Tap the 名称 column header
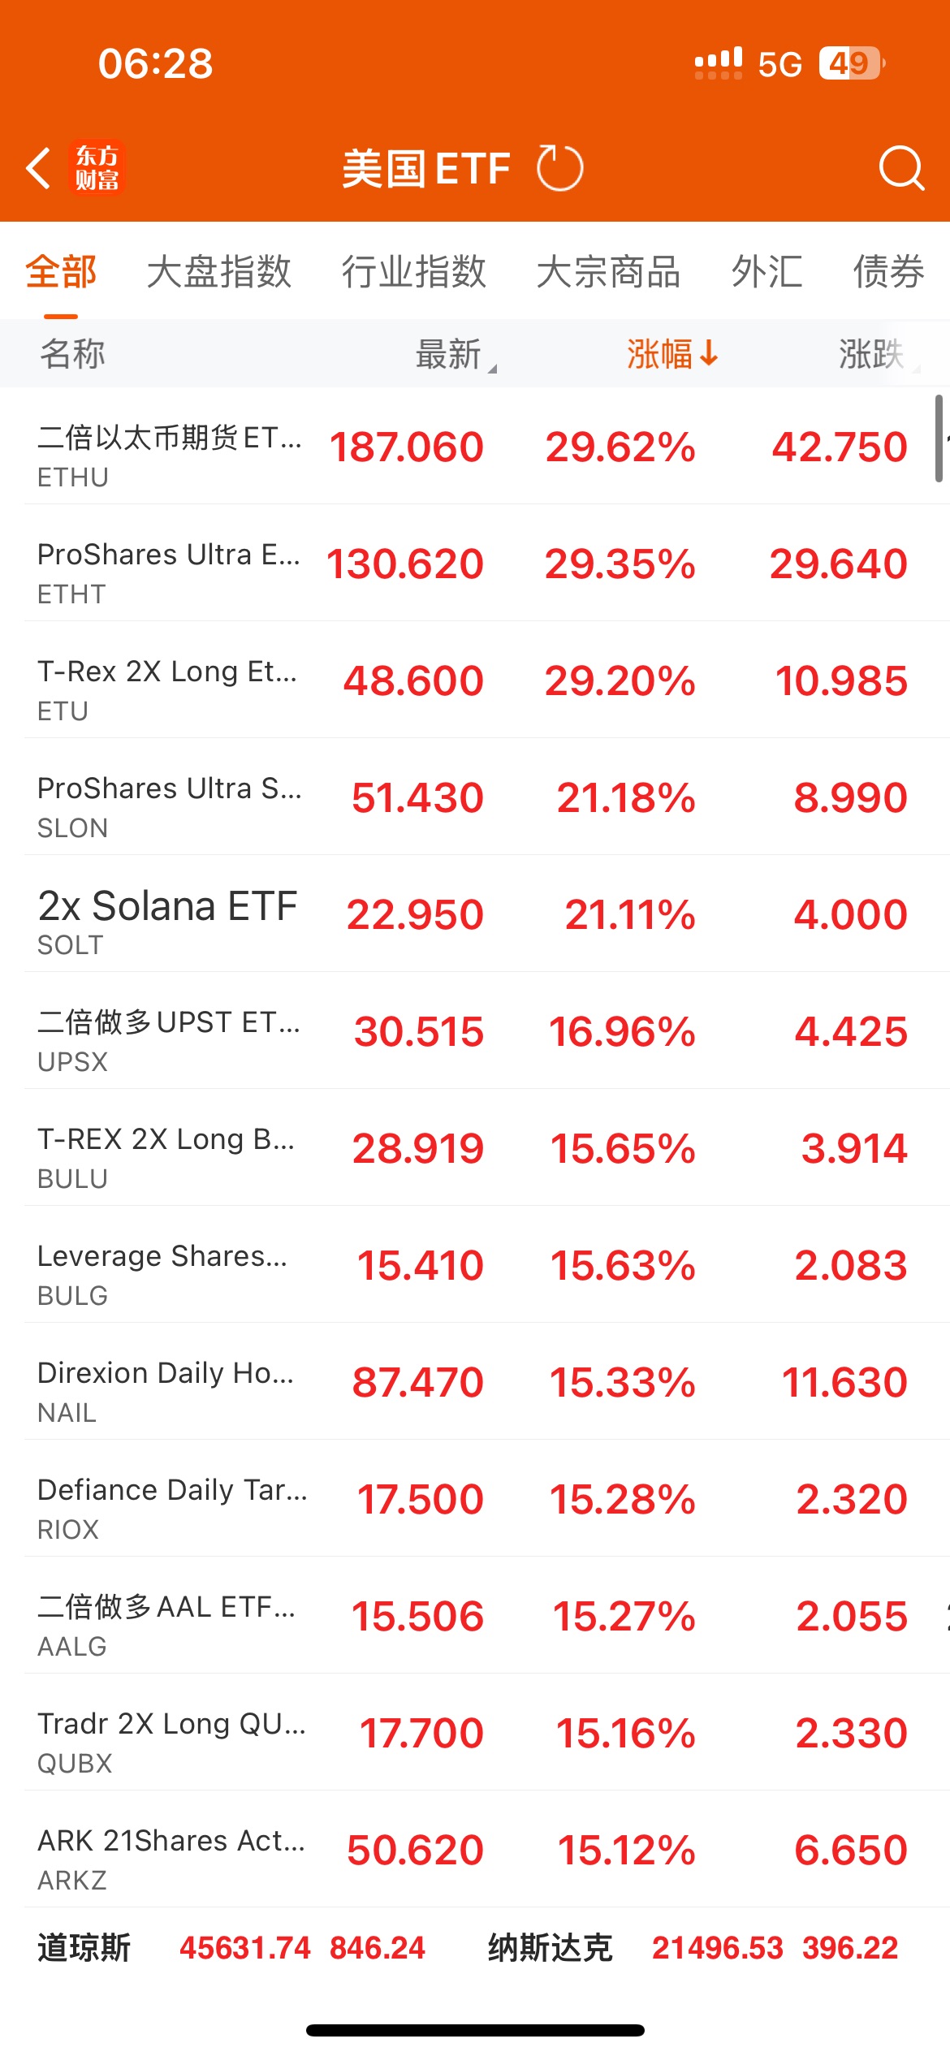Image resolution: width=950 pixels, height=2056 pixels. click(72, 354)
